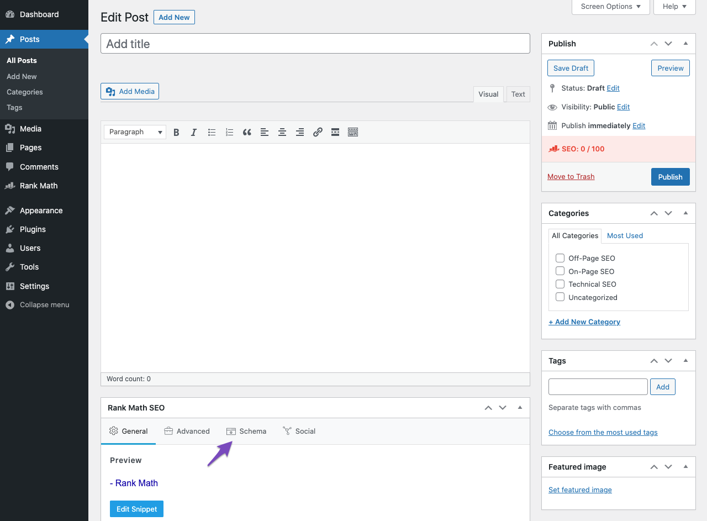Image resolution: width=707 pixels, height=521 pixels.
Task: Click the Publish button
Action: click(x=671, y=177)
